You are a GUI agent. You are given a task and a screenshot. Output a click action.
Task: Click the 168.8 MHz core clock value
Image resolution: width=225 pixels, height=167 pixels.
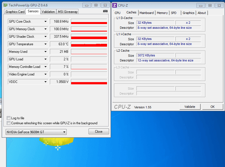point(60,22)
